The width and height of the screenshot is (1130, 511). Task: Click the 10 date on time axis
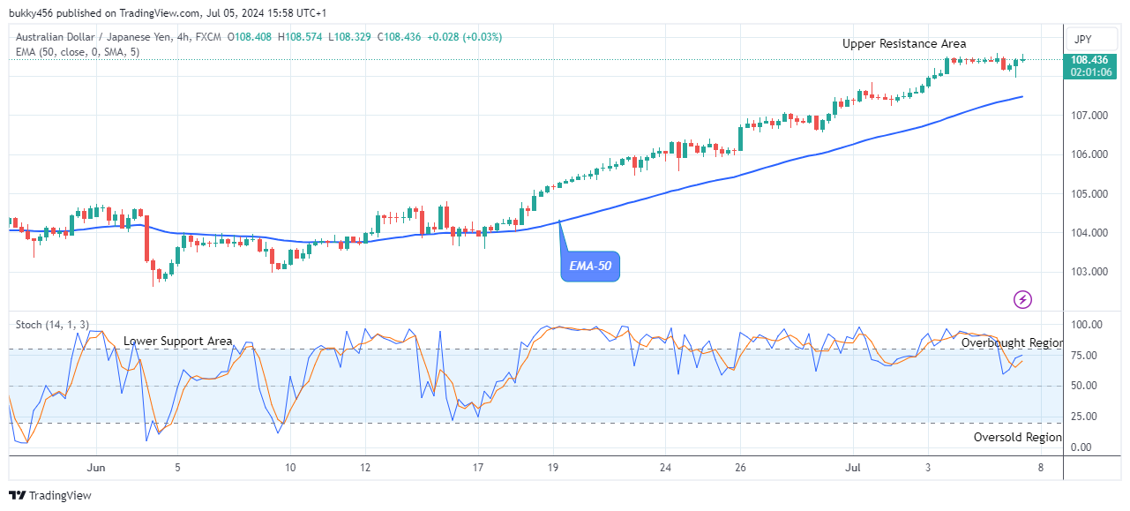click(x=290, y=468)
